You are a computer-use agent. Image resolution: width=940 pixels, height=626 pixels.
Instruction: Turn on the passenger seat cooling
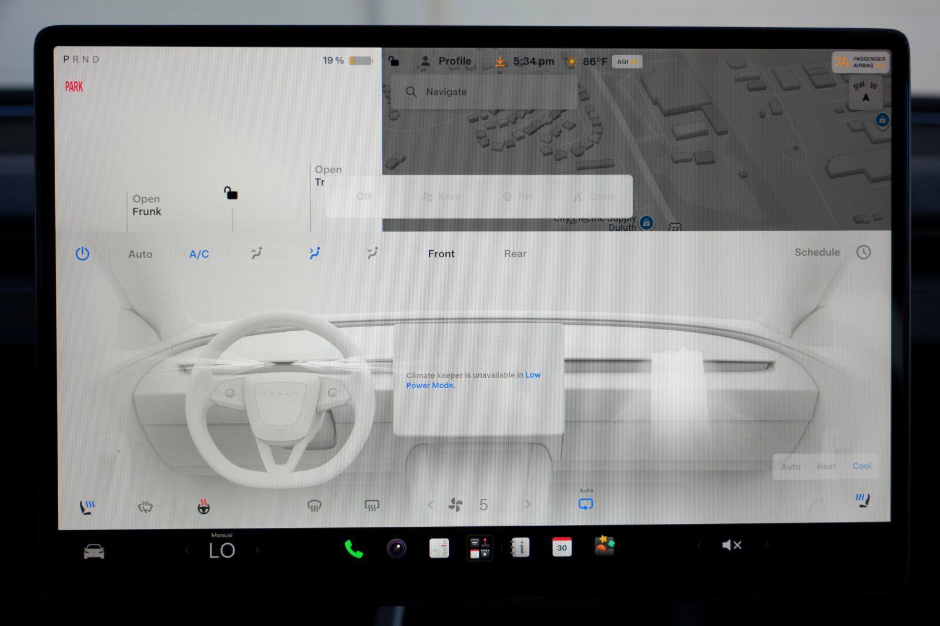coord(862,500)
